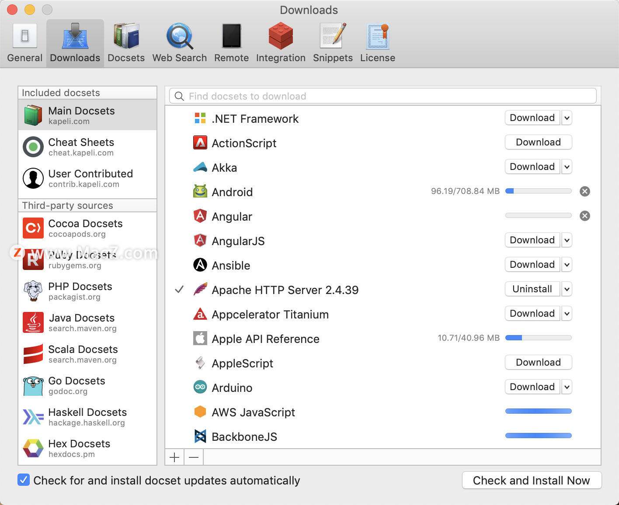Select the Cheat Sheets circle icon
619x505 pixels.
pyautogui.click(x=33, y=147)
